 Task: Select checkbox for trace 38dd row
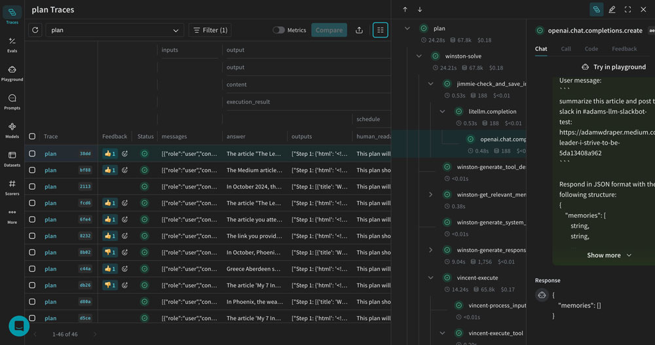[33, 154]
